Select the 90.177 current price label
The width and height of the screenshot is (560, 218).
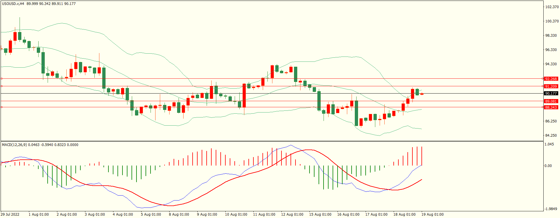click(x=551, y=94)
